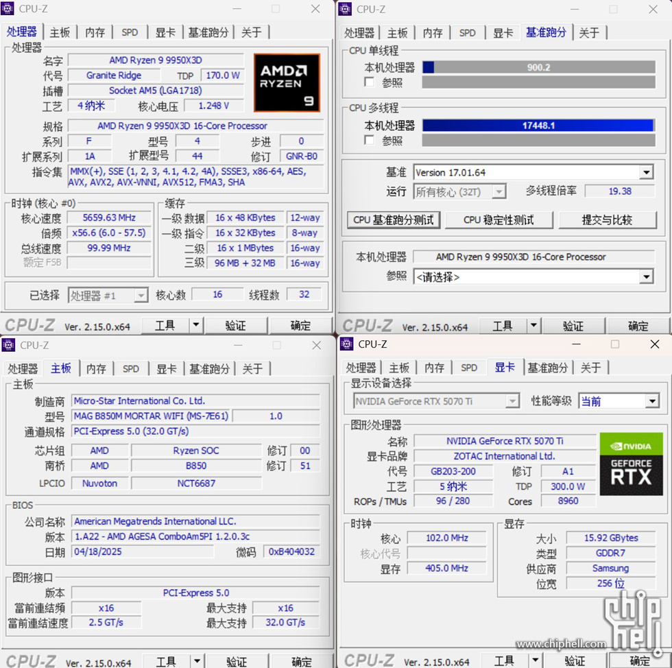
Task: Click the 线程数 value 32
Action: point(304,294)
